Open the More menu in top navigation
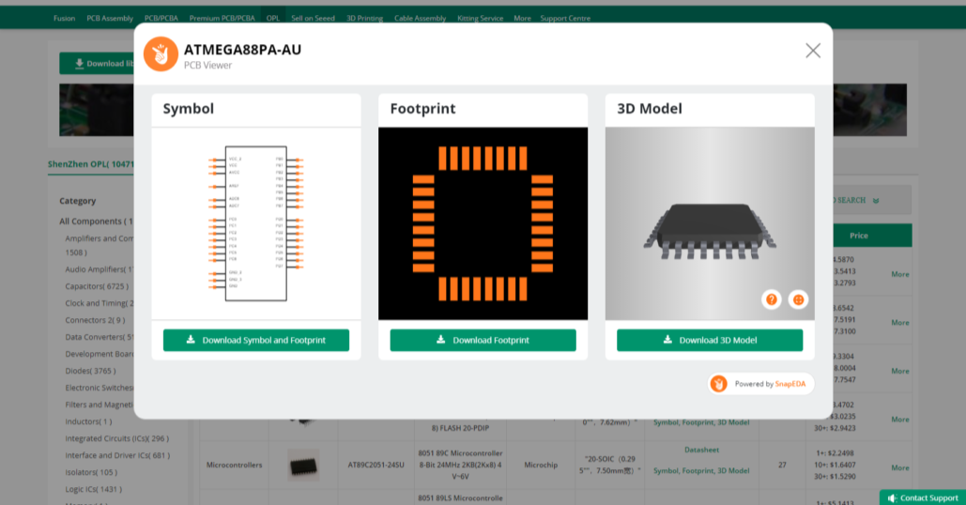Viewport: 966px width, 505px height. 522,18
